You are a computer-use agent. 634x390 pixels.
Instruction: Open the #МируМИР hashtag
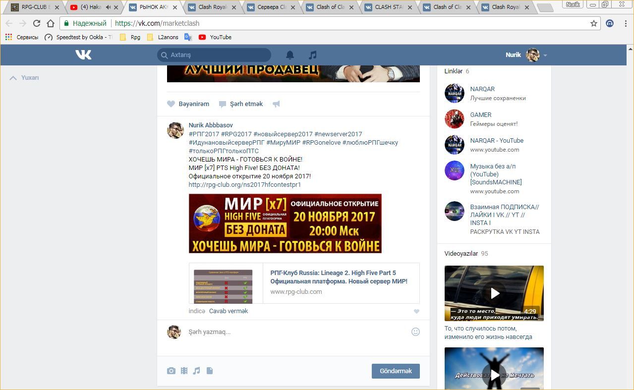point(283,143)
